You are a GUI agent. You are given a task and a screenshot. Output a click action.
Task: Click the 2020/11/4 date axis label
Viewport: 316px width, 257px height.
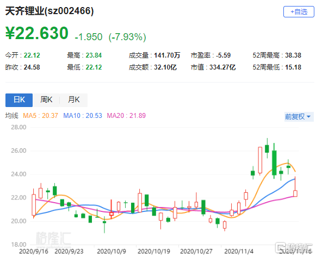[x=239, y=252]
